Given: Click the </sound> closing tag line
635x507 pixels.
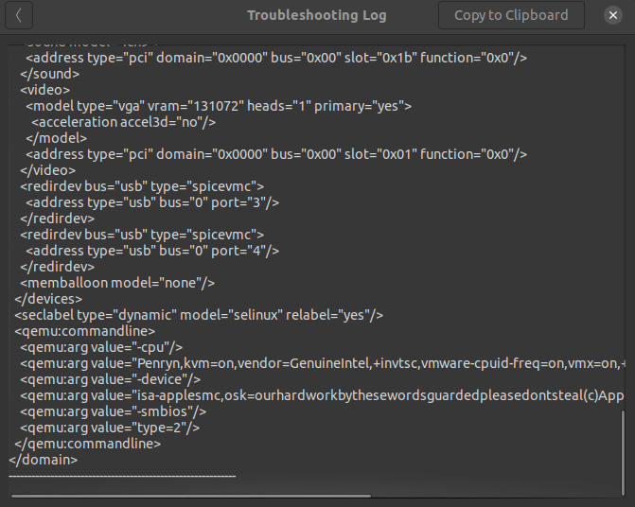Looking at the screenshot, I should (50, 74).
